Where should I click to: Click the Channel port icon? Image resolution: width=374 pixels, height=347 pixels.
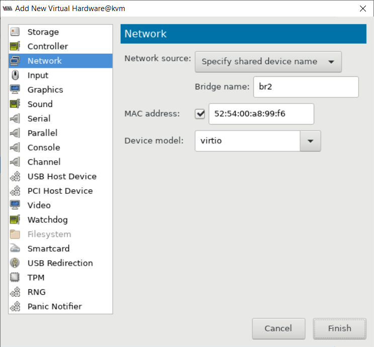[15, 162]
